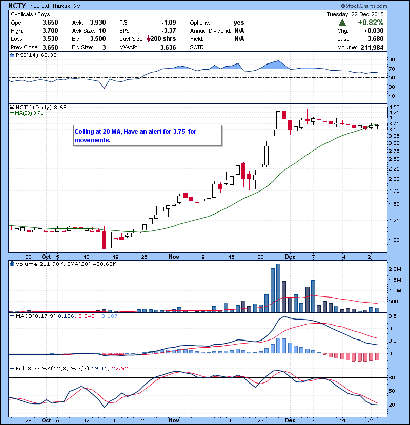The width and height of the screenshot is (410, 425).
Task: Click the stochastic %D value 22.92
Action: click(119, 368)
